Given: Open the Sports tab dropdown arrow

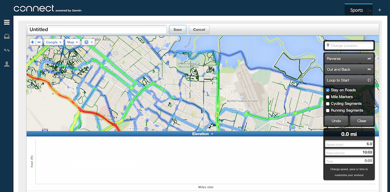Looking at the screenshot, I should pyautogui.click(x=370, y=10).
